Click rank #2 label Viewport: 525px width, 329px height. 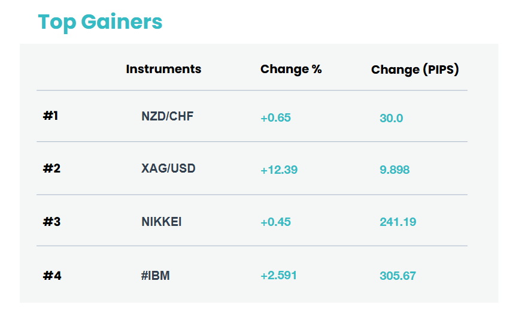[51, 168]
